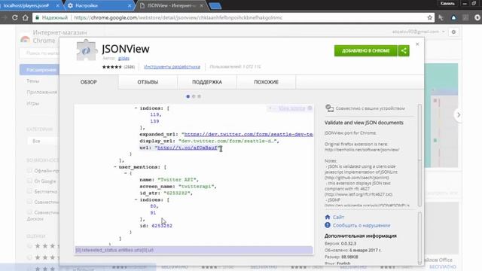Open the Все category dropdown

[x=43, y=141]
